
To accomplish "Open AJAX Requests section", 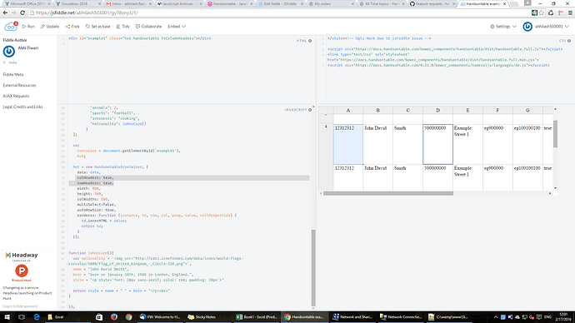I will point(16,96).
